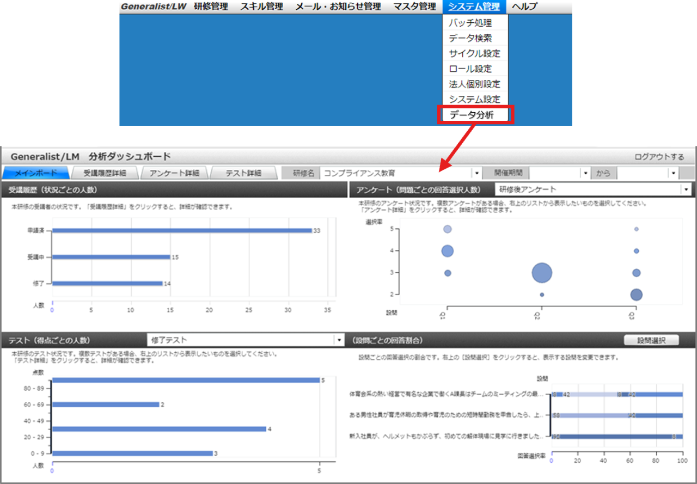The height and width of the screenshot is (484, 697).
Task: Click the largest bubble in survey chart
Action: click(541, 273)
